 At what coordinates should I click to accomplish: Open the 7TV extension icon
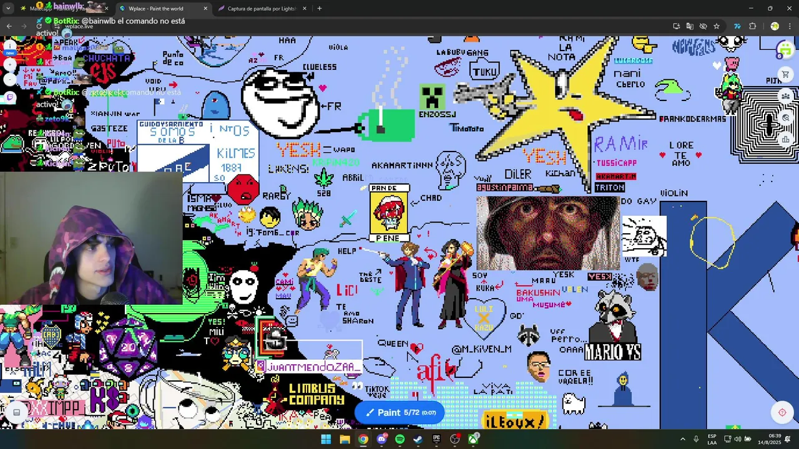click(x=737, y=26)
